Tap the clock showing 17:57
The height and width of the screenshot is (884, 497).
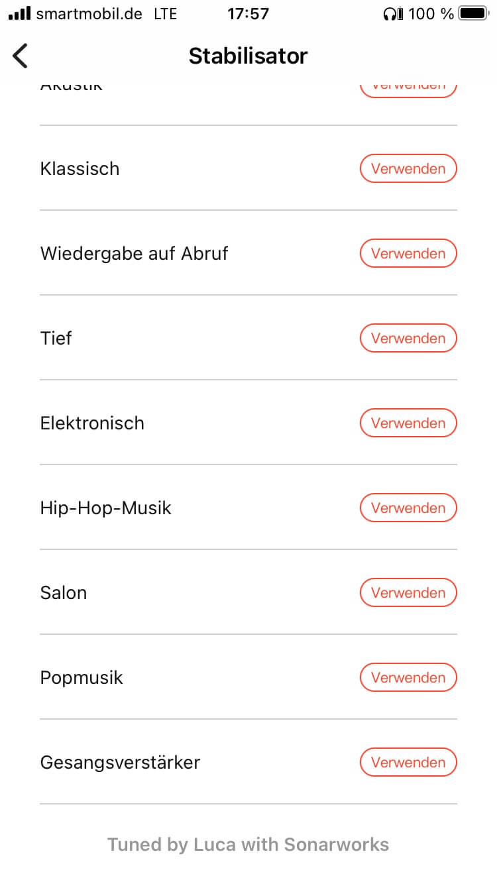pos(248,14)
